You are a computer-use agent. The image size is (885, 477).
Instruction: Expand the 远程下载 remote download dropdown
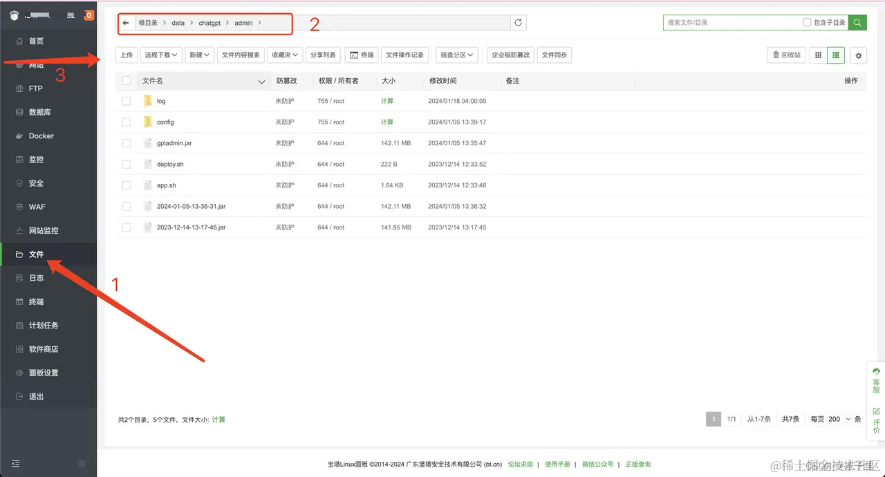pyautogui.click(x=160, y=55)
